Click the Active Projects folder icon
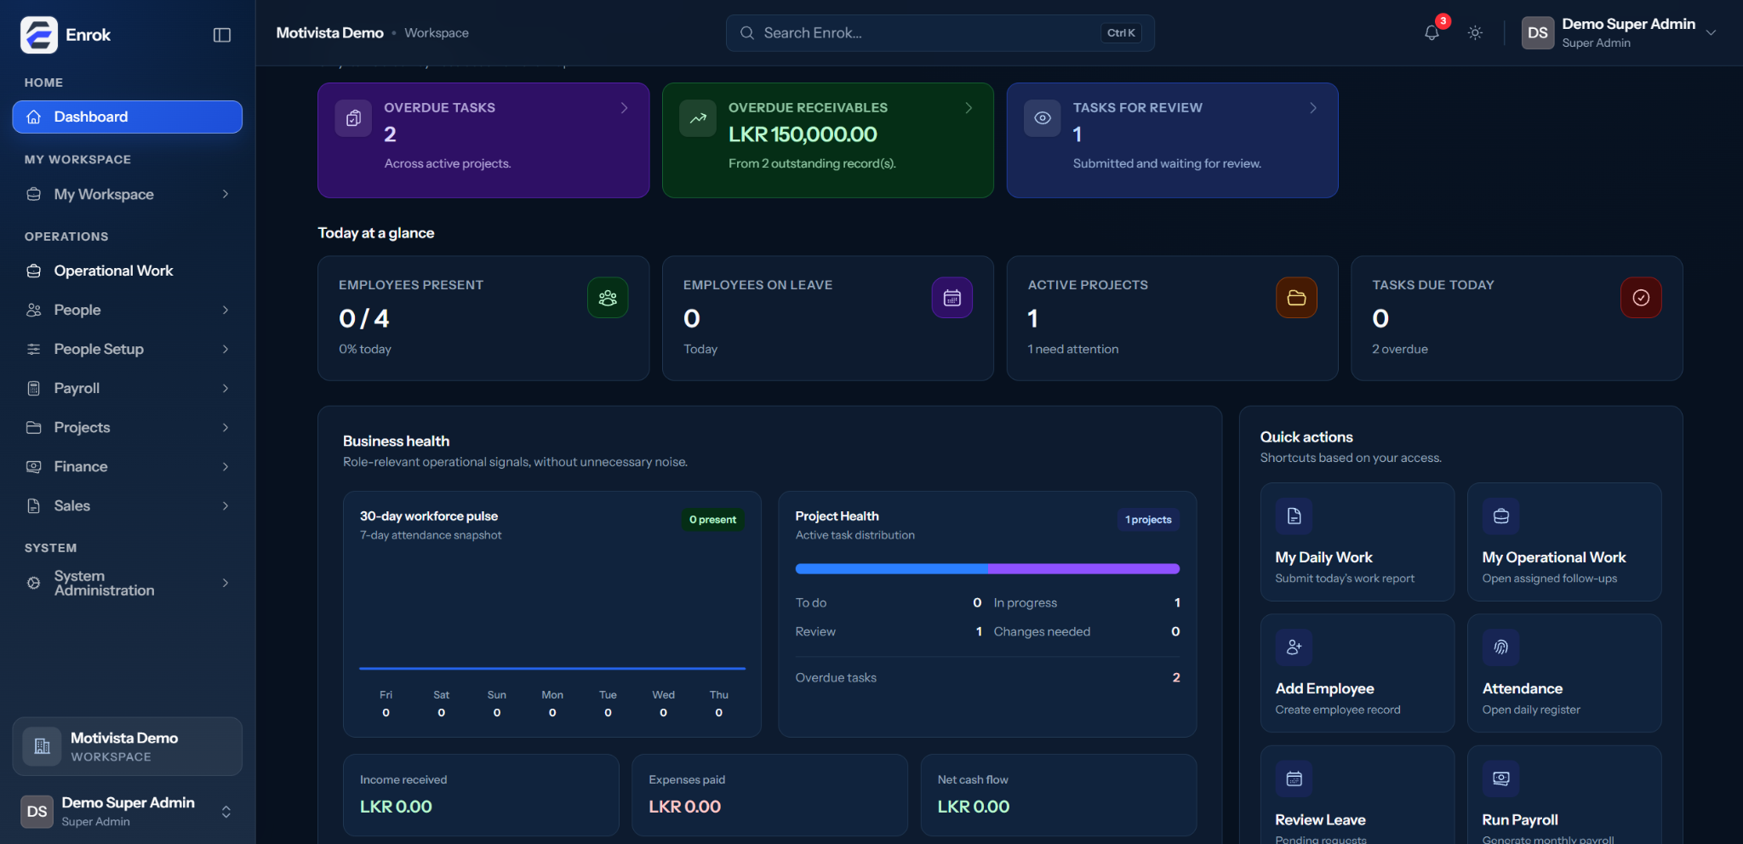This screenshot has height=844, width=1743. pos(1297,298)
